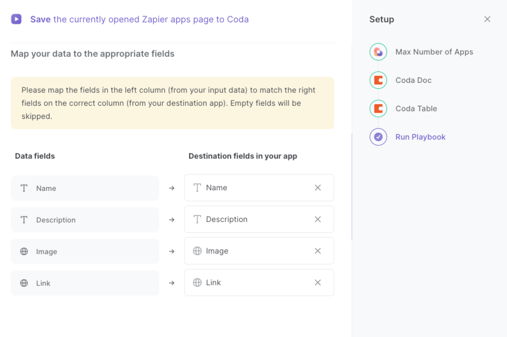Click the Setup panel heading
The width and height of the screenshot is (507, 337).
coord(382,19)
